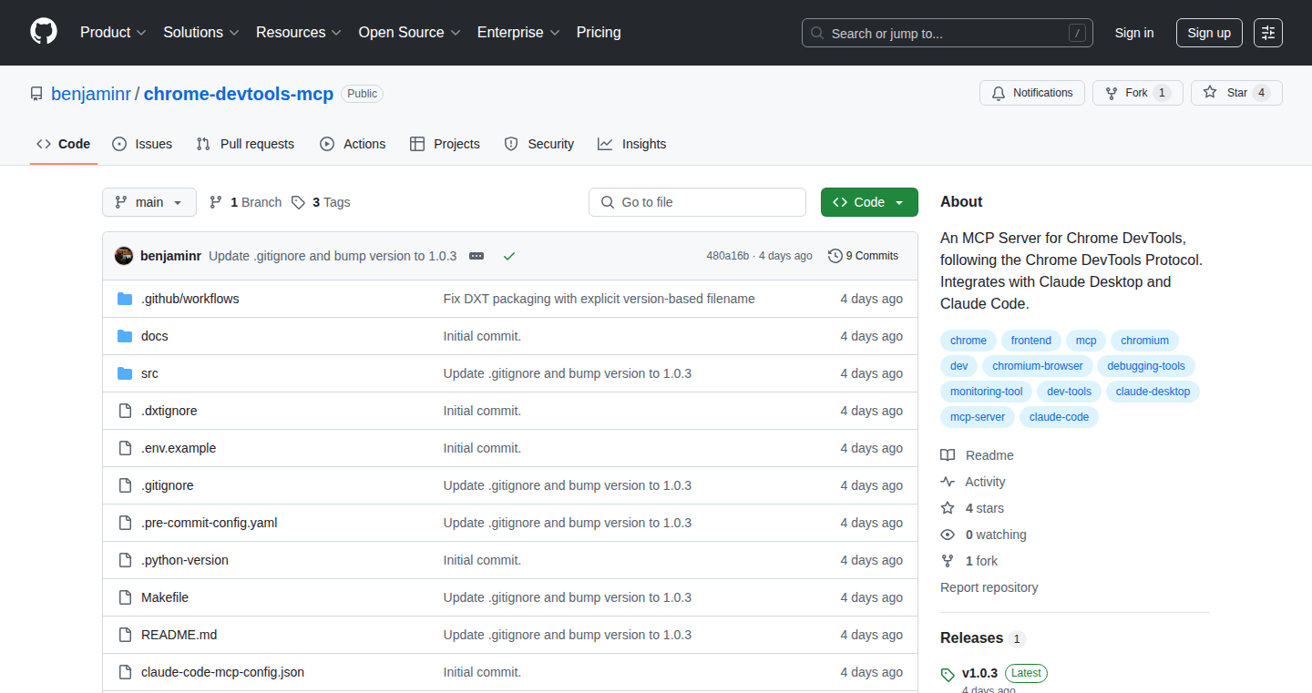Switch to the Pull requests tab
Viewport: 1312px width, 693px height.
tap(245, 144)
